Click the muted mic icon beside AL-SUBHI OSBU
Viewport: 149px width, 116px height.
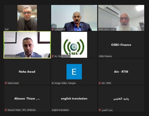click(x=53, y=56)
